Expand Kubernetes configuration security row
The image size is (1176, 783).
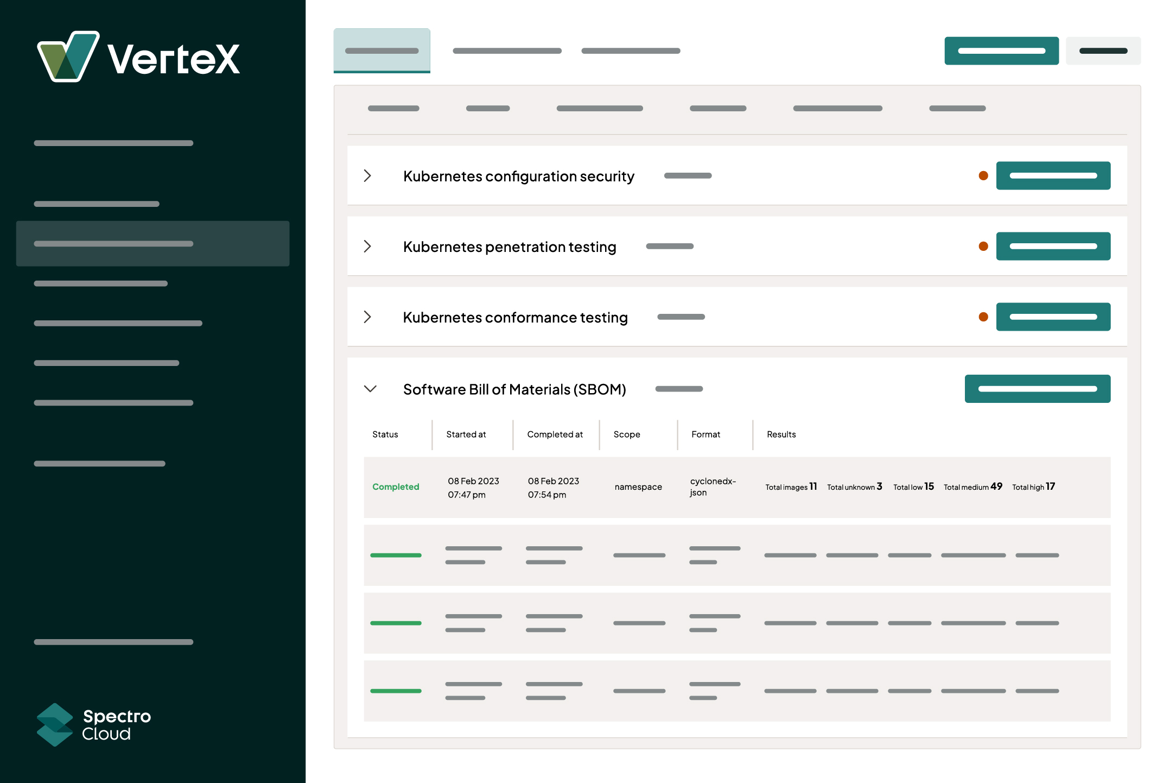coord(367,175)
